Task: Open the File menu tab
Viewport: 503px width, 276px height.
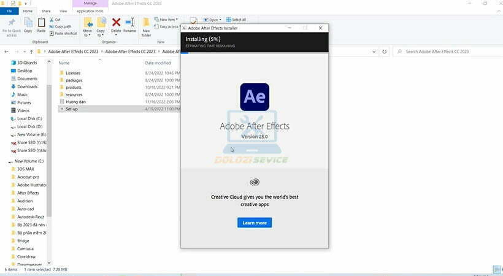Action: pyautogui.click(x=9, y=11)
